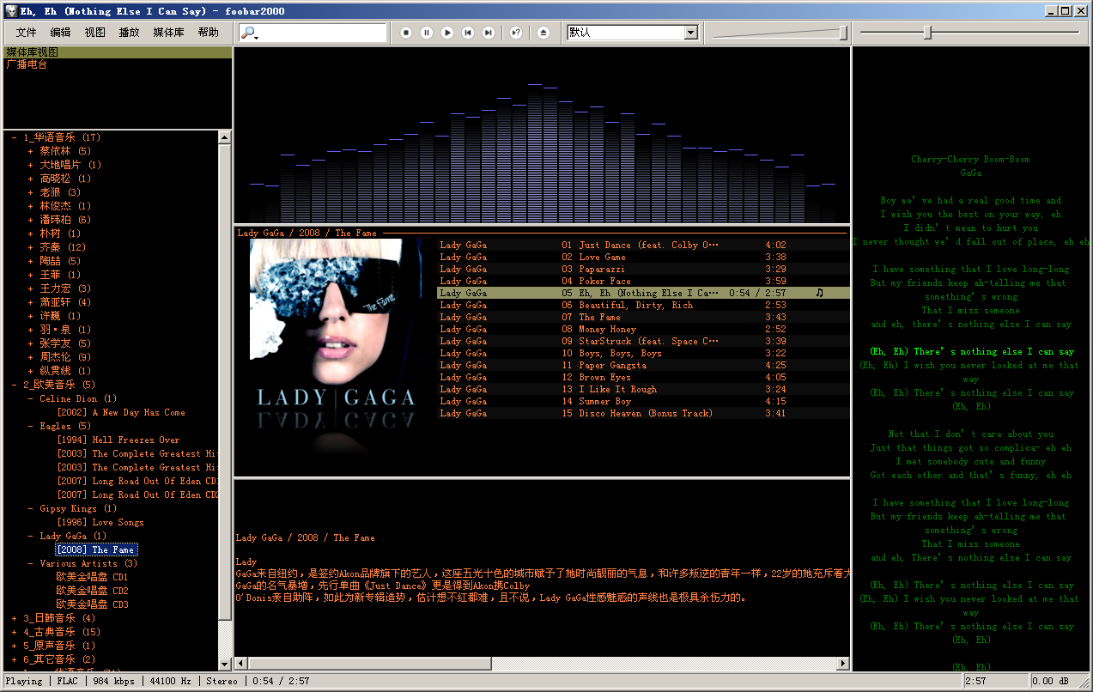Expand the 4_古典音乐 category
Viewport: 1093px width, 692px height.
(x=15, y=632)
